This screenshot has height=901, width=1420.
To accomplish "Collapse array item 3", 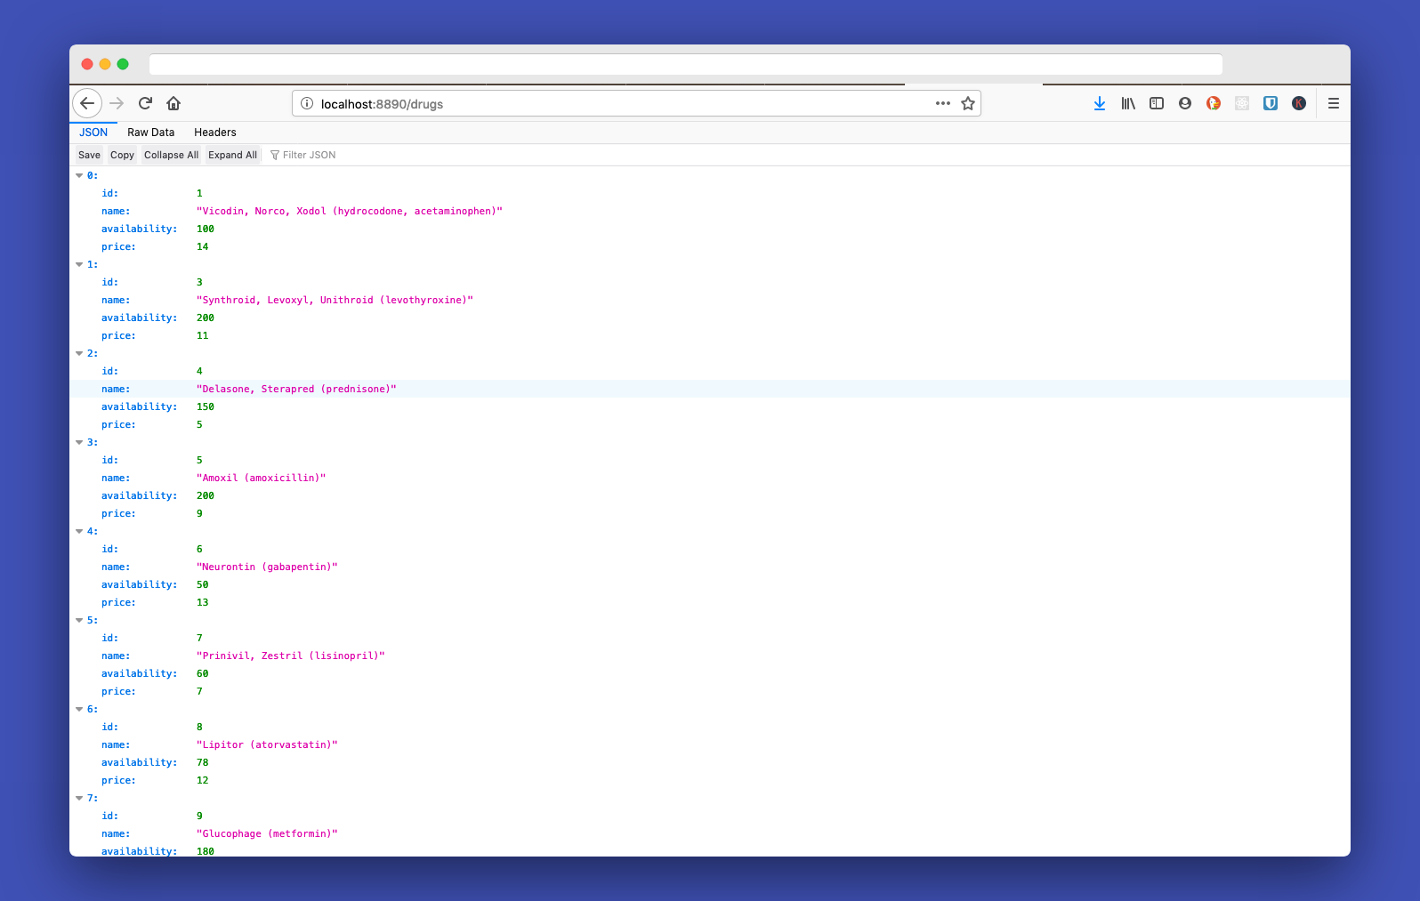I will pos(79,443).
